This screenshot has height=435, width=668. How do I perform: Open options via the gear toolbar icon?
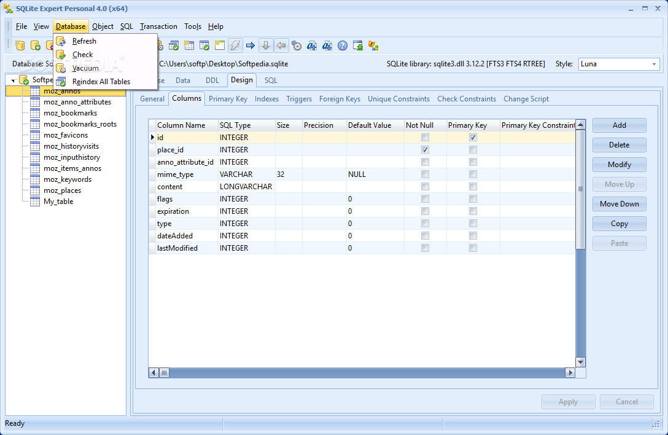point(297,45)
